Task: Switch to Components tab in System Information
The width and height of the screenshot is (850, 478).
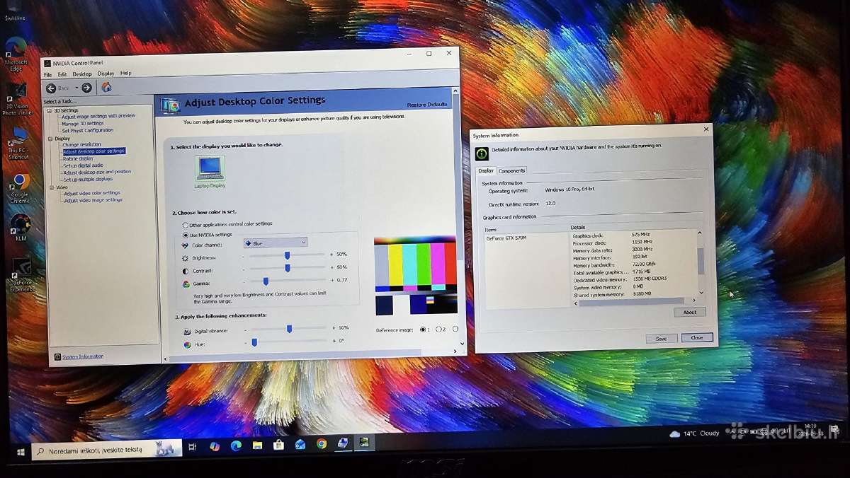Action: click(x=511, y=170)
